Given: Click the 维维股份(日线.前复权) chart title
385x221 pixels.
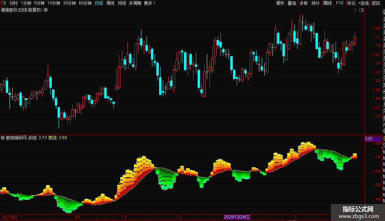Looking at the screenshot, I should pos(21,10).
